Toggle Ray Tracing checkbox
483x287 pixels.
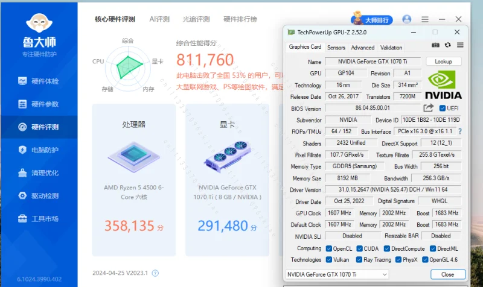359,260
